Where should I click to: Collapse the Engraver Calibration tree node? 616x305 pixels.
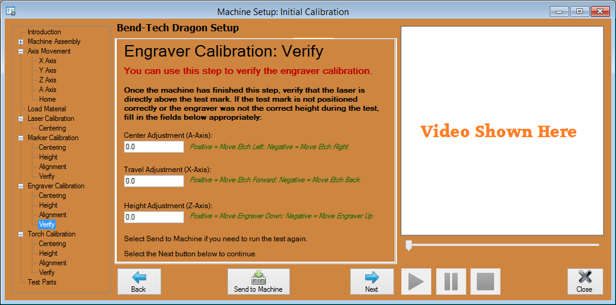20,186
